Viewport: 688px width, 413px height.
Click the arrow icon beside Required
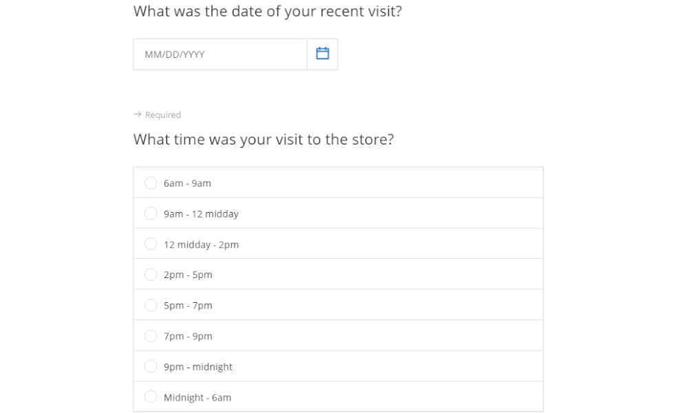click(x=138, y=114)
